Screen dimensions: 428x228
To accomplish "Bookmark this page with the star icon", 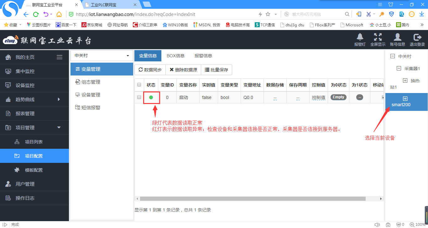I will click(268, 14).
